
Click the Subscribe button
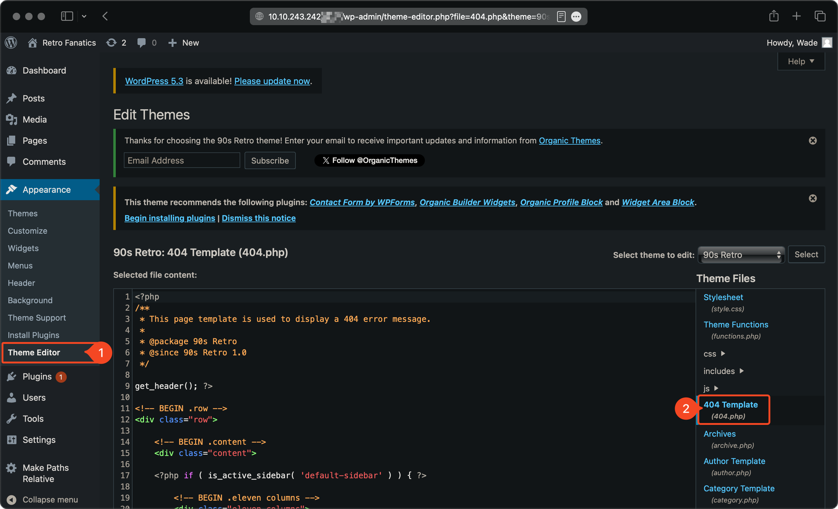270,160
